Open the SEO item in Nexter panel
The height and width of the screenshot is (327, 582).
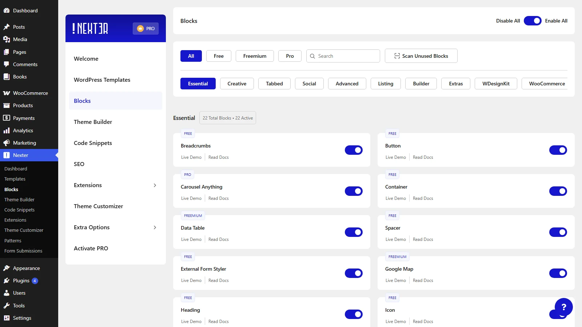(x=116, y=164)
